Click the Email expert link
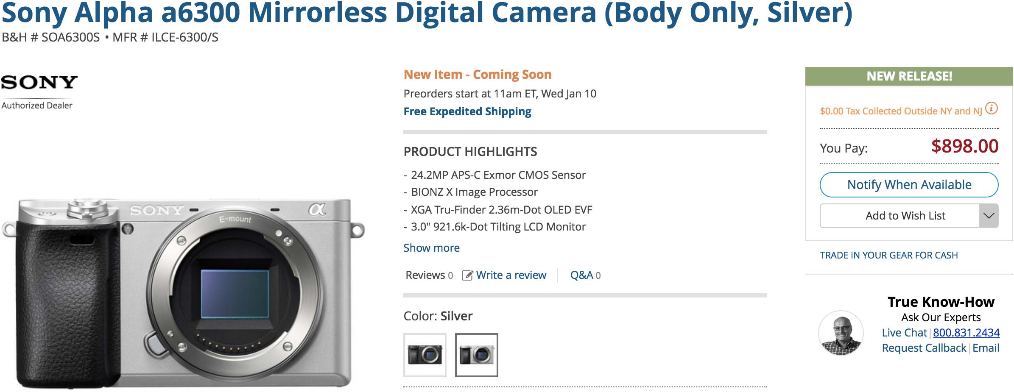 tap(986, 348)
